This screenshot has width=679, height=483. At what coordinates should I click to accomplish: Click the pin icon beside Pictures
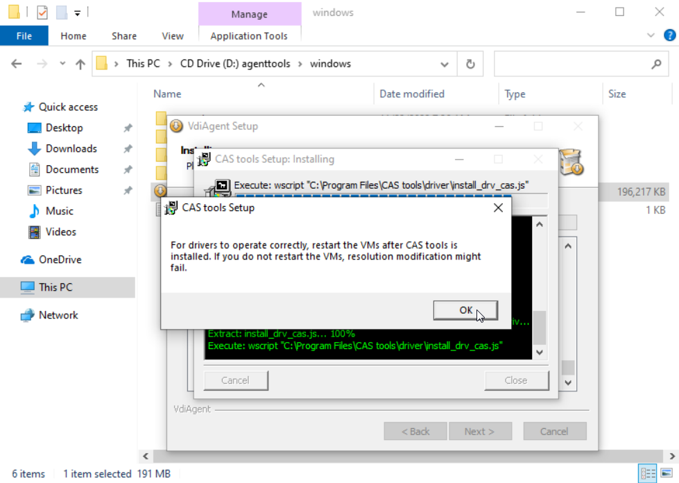(128, 190)
